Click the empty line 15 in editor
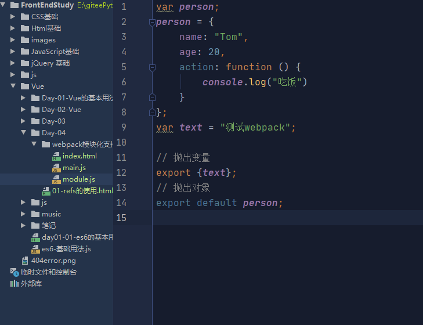 click(x=288, y=218)
